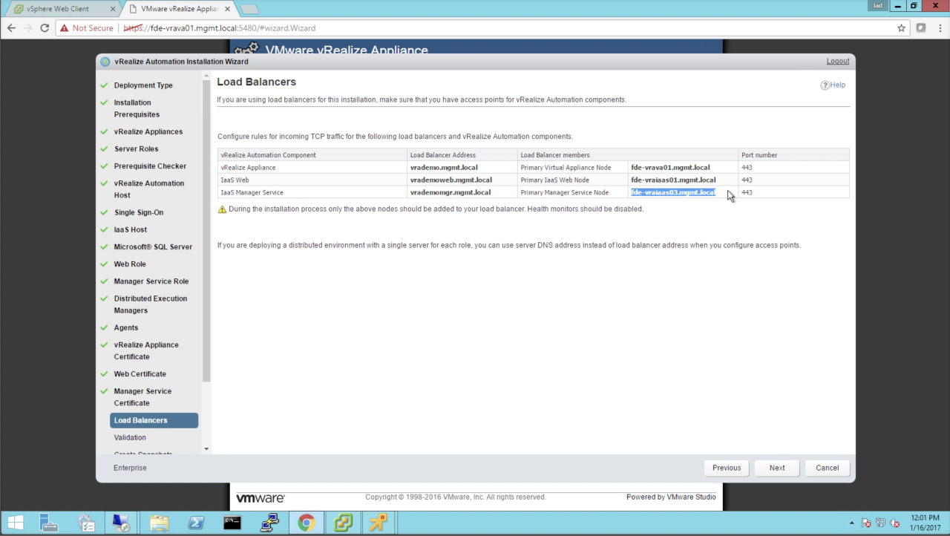Open the Prerequisite Checker step
Image resolution: width=950 pixels, height=536 pixels.
[x=150, y=166]
